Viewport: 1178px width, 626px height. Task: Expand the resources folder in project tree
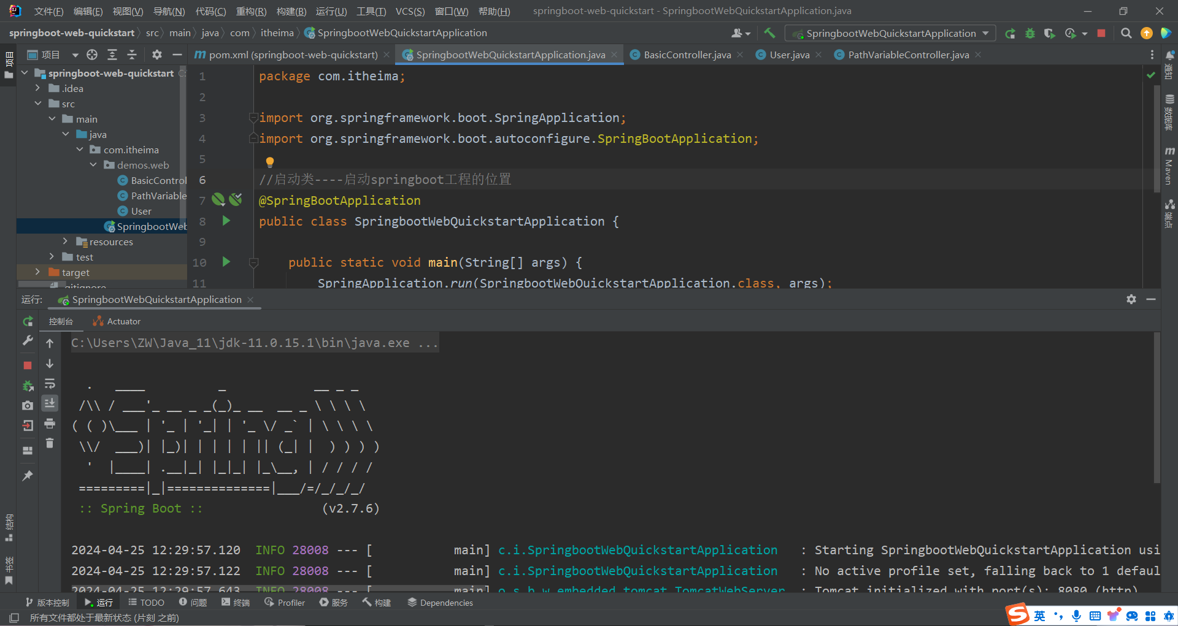pyautogui.click(x=65, y=242)
